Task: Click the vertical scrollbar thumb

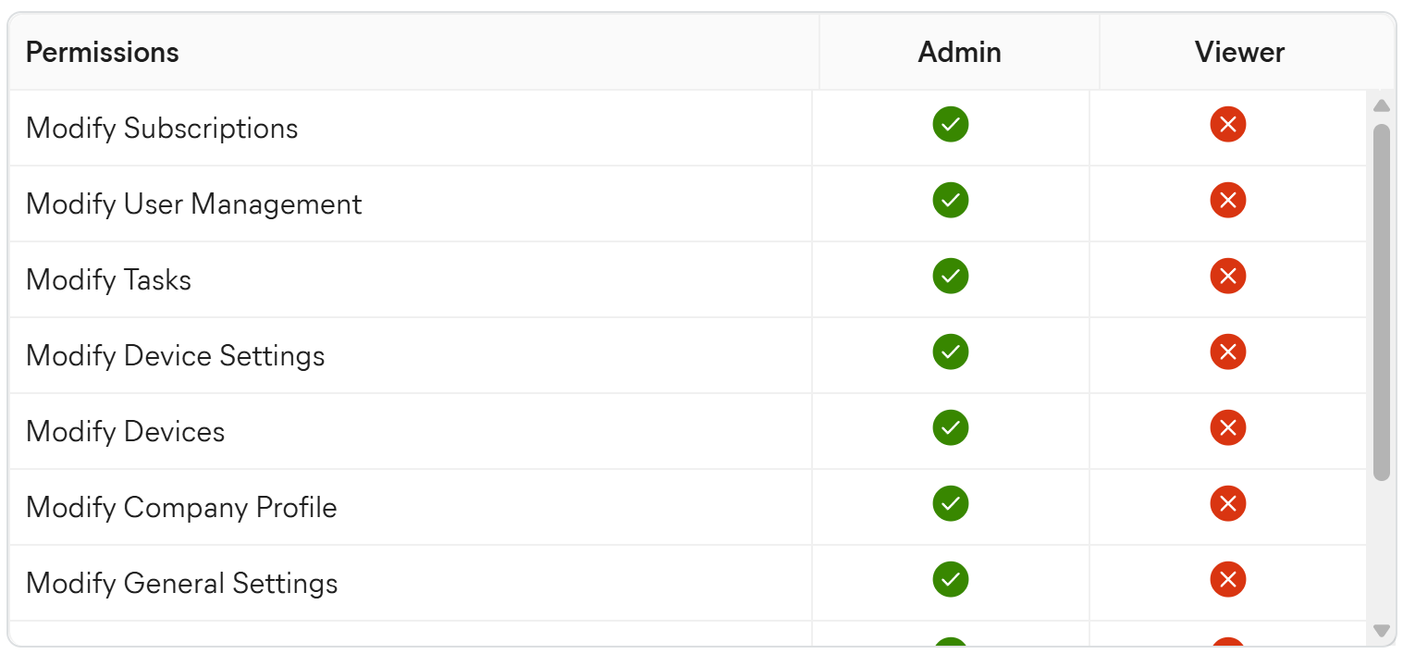Action: click(x=1381, y=302)
